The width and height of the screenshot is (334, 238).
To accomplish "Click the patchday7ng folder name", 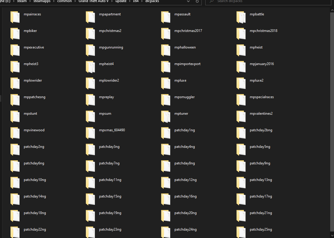I will tap(109, 163).
